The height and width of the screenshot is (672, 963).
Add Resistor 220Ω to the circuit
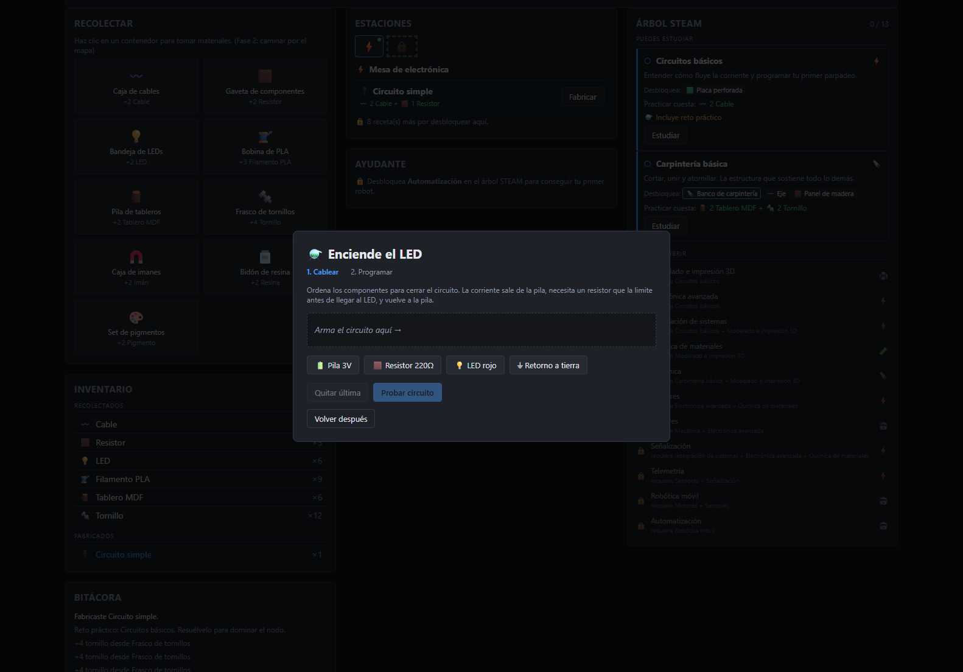[x=403, y=365]
